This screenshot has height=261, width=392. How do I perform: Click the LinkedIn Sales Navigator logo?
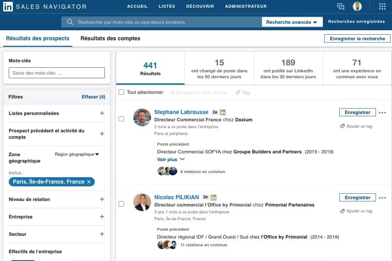coord(45,6)
